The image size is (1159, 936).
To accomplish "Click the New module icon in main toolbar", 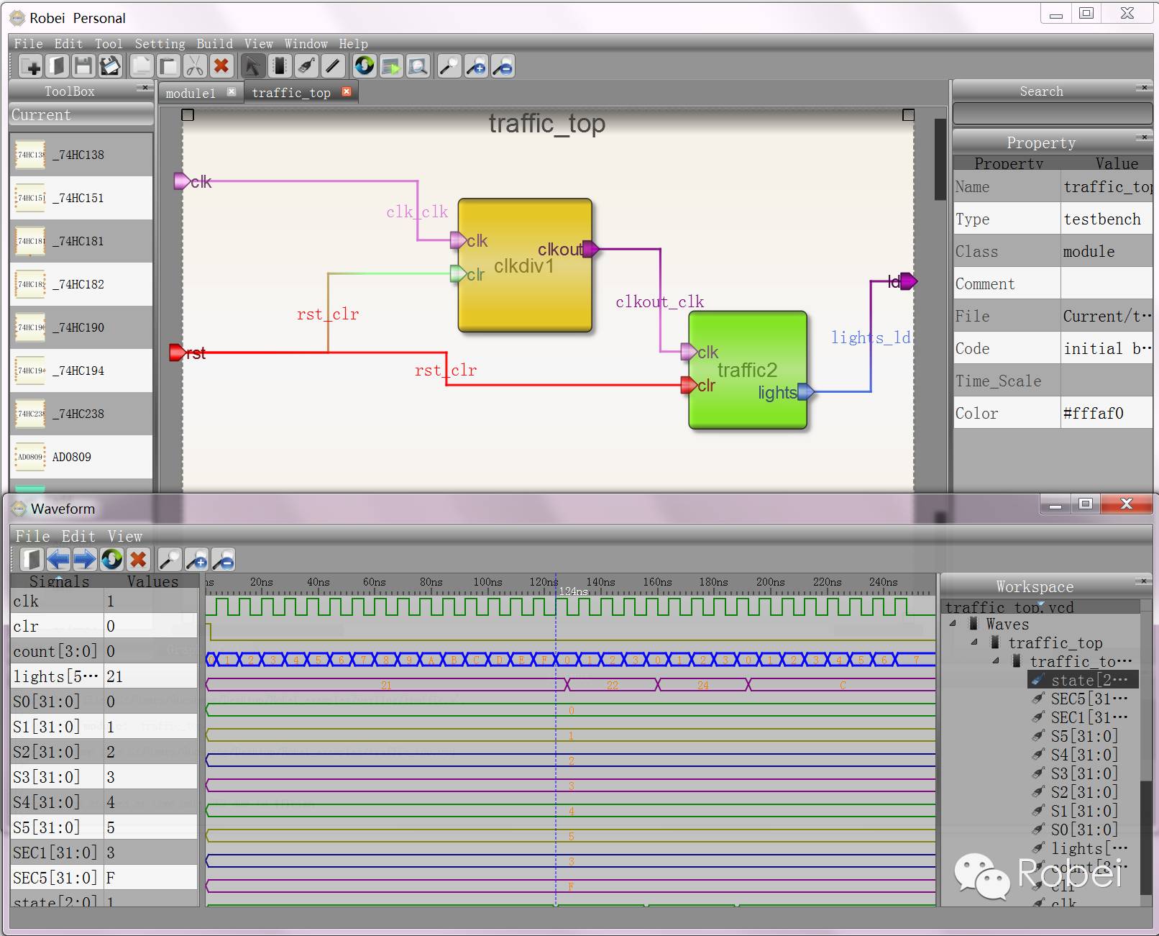I will [31, 67].
